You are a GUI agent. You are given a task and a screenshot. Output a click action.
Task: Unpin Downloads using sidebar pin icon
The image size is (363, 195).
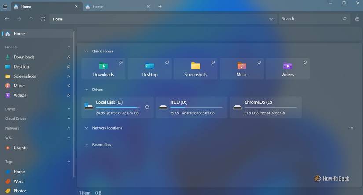(69, 57)
